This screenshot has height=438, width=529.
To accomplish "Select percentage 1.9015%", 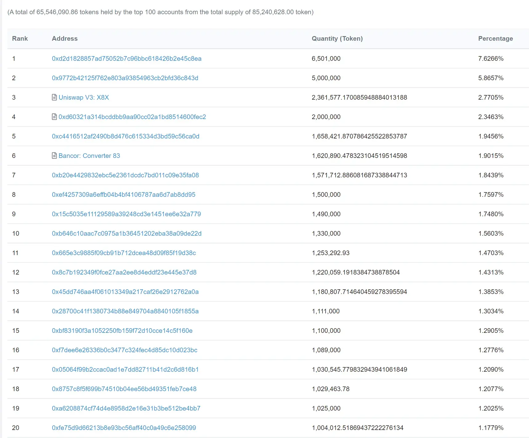I will tap(491, 156).
